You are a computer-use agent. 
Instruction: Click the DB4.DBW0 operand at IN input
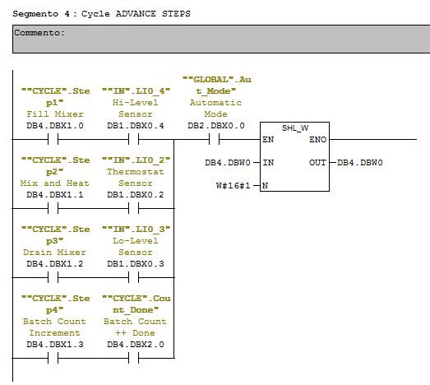point(228,162)
